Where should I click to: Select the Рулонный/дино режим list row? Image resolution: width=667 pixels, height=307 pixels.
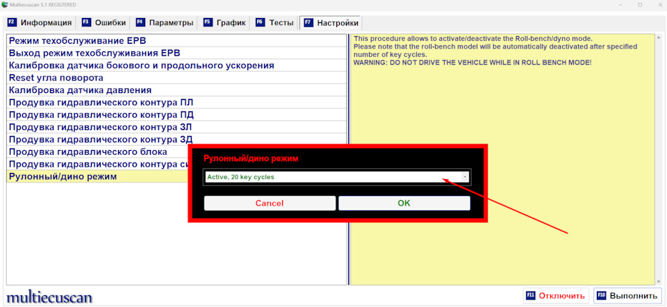[98, 176]
